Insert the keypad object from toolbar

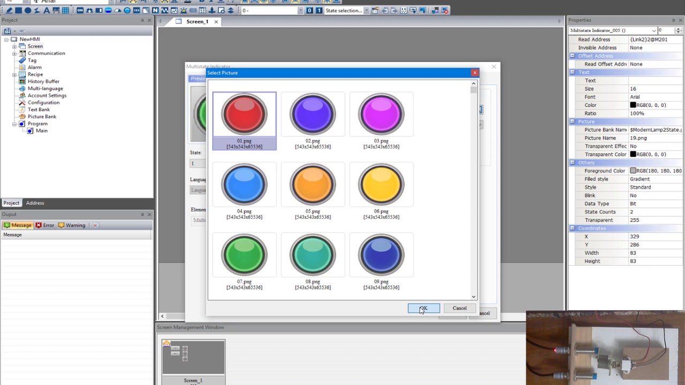click(193, 10)
